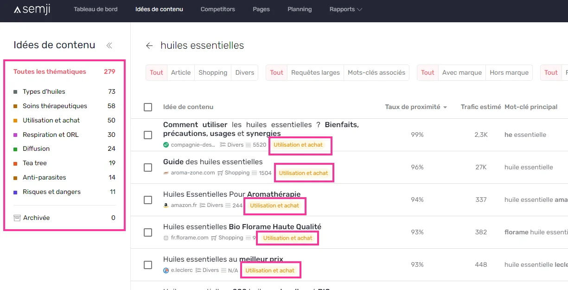Click the amazon.fr favicon

(x=166, y=205)
